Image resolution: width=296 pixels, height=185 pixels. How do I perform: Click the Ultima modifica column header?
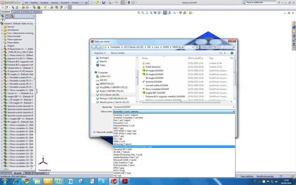(x=195, y=58)
